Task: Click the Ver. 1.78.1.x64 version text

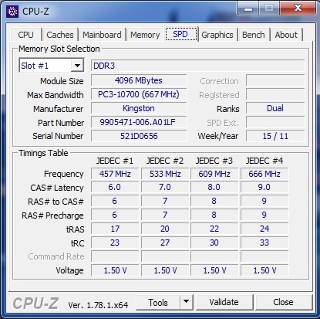Action: (98, 305)
